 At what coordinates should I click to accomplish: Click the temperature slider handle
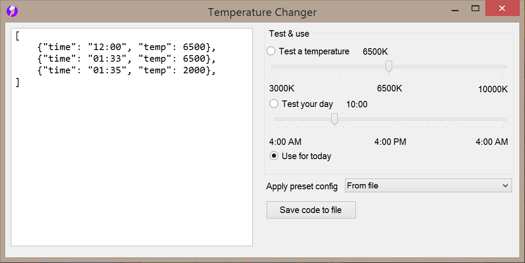389,66
